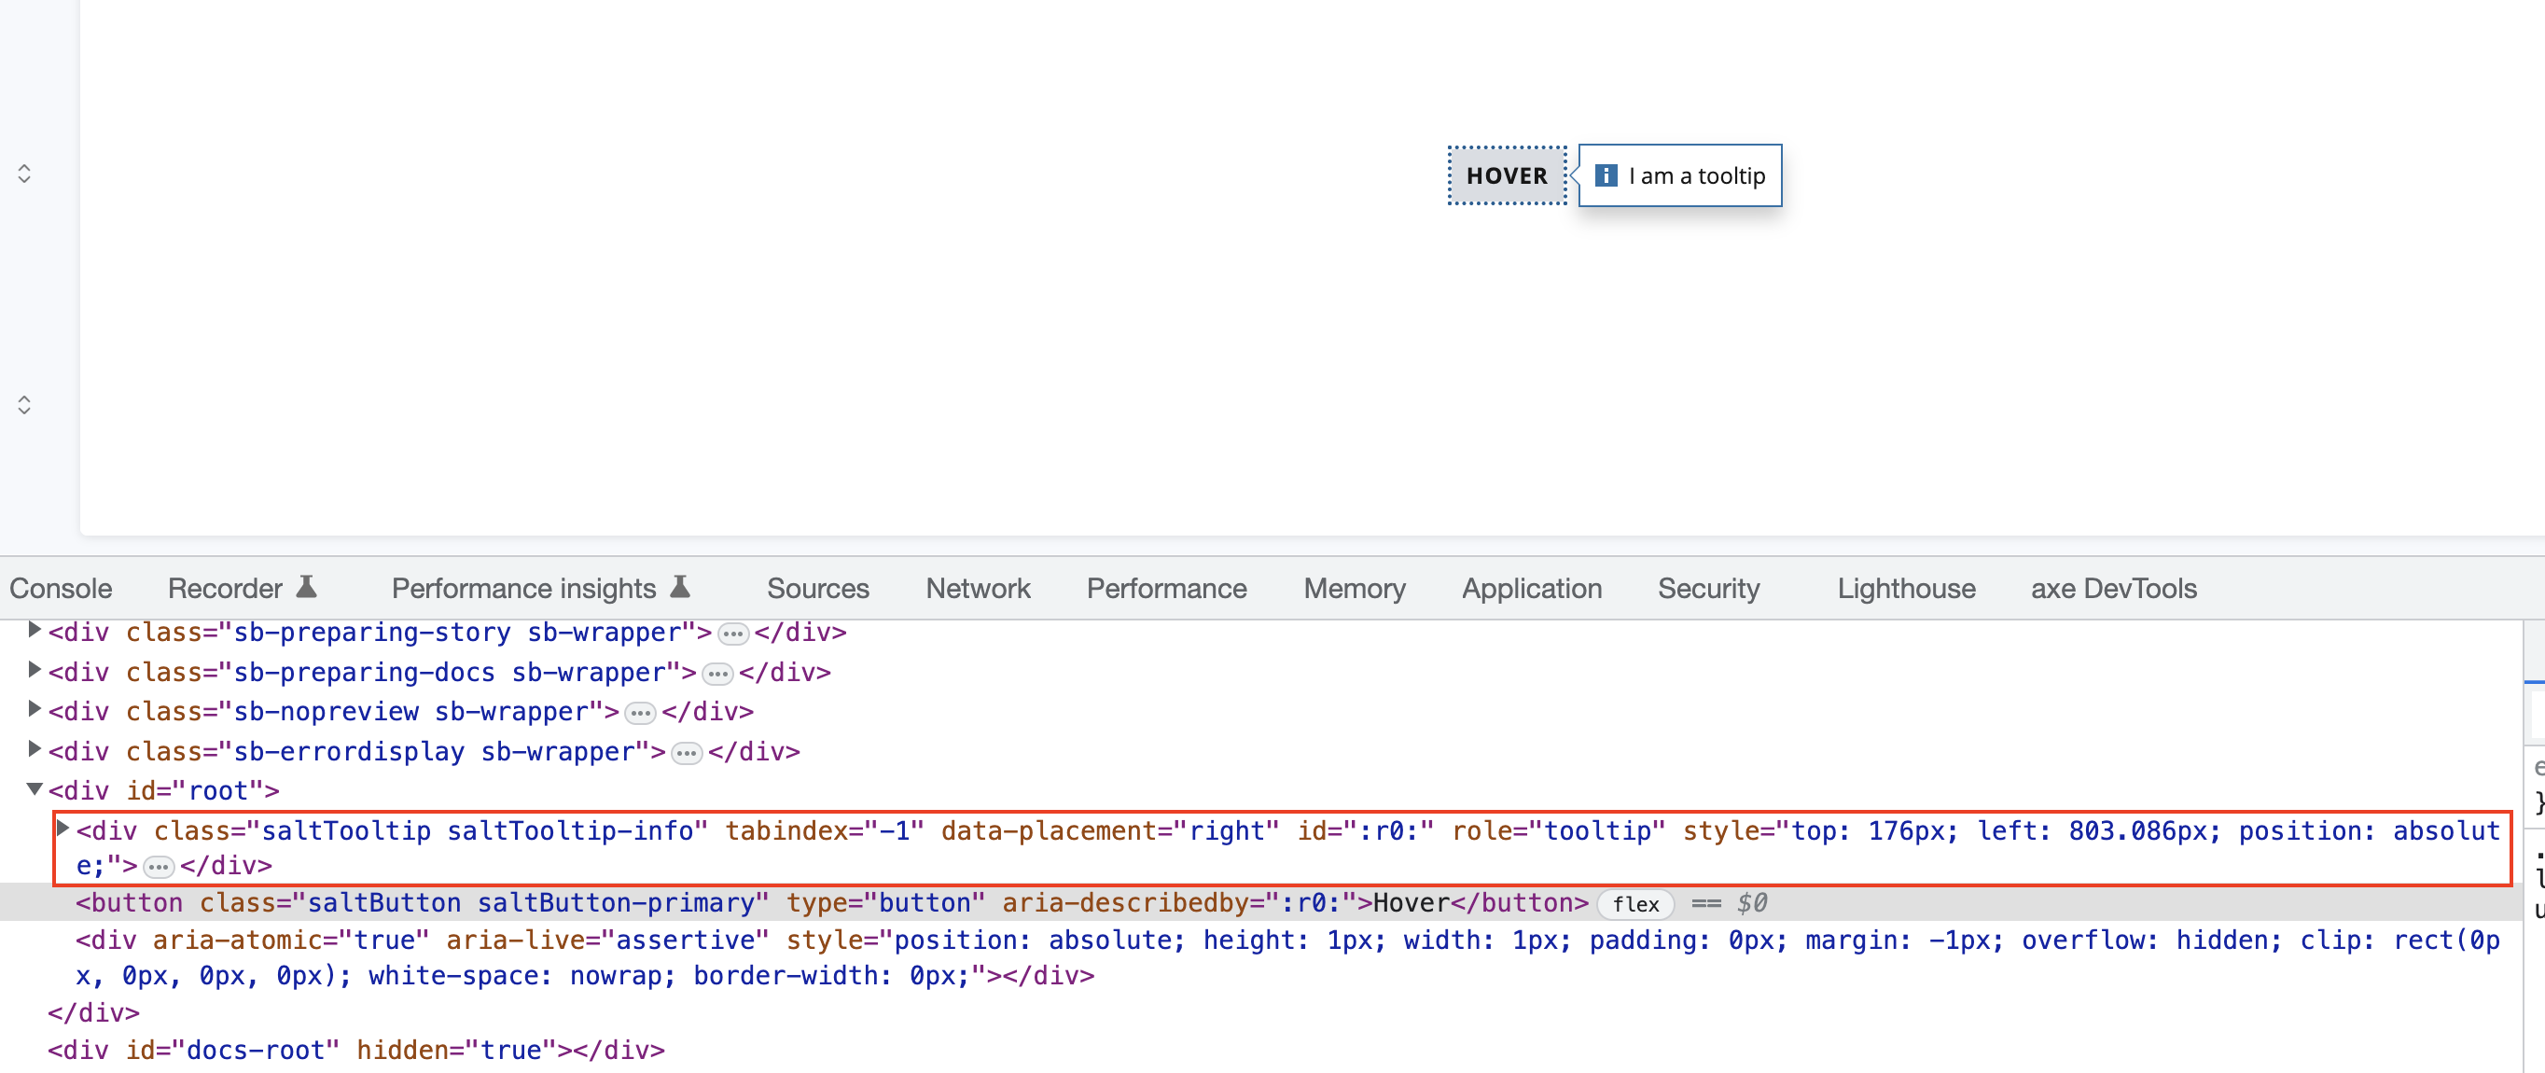2545x1073 pixels.
Task: Click the upper double-chevron sidebar icon
Action: pos(24,172)
